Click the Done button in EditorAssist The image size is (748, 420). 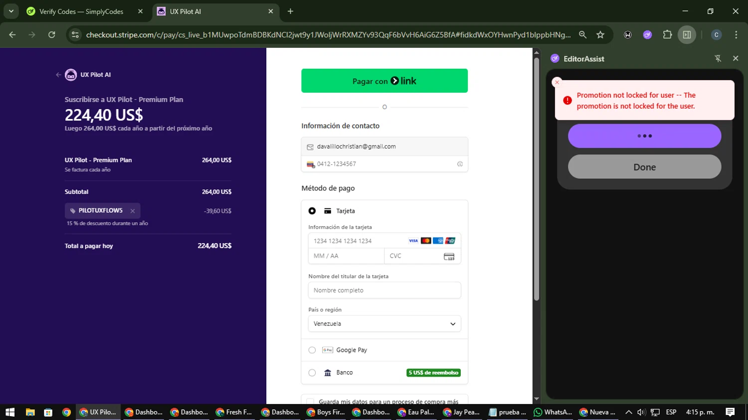pyautogui.click(x=644, y=167)
